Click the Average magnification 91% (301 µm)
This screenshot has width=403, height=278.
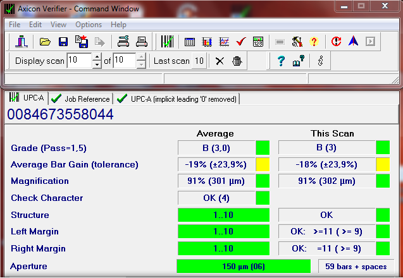click(216, 181)
